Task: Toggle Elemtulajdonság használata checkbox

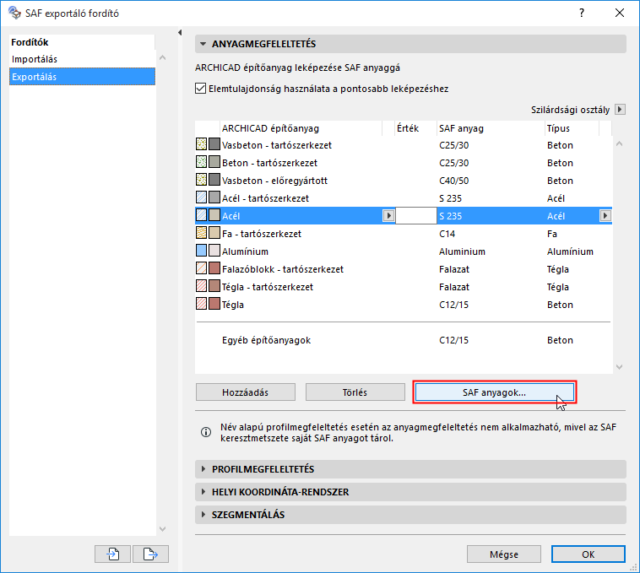Action: click(200, 89)
